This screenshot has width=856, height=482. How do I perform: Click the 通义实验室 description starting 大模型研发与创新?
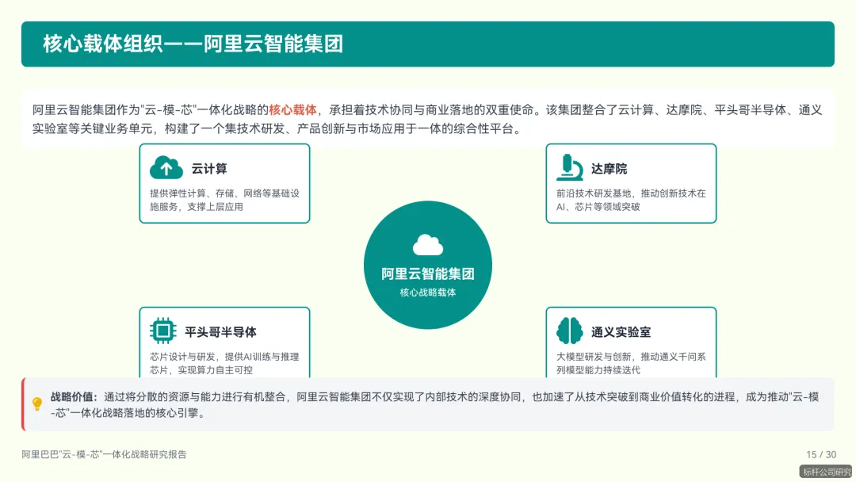pos(631,363)
